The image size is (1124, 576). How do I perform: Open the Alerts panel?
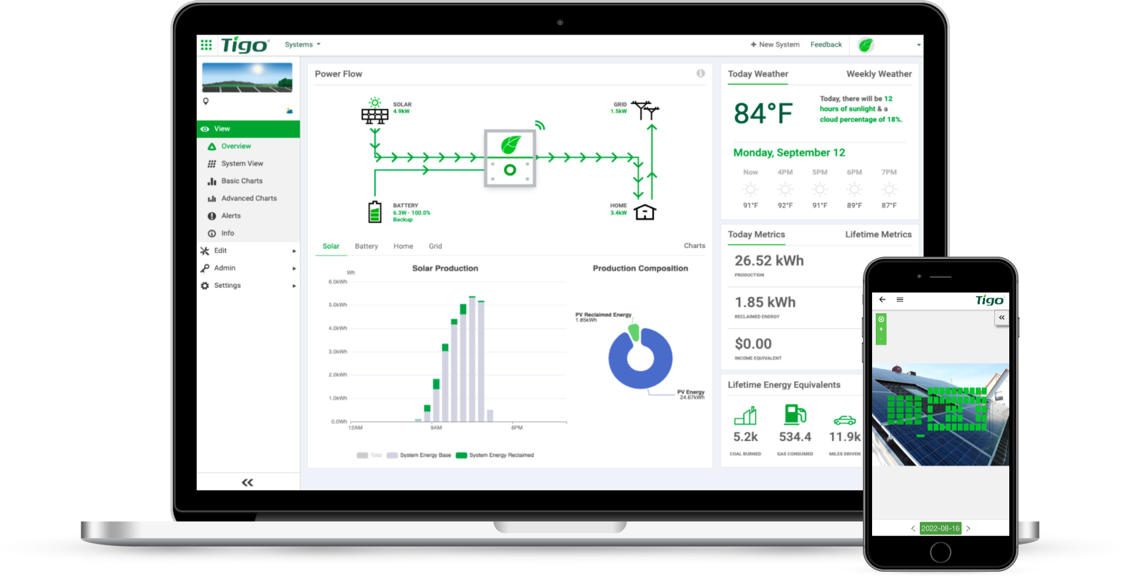(x=231, y=216)
